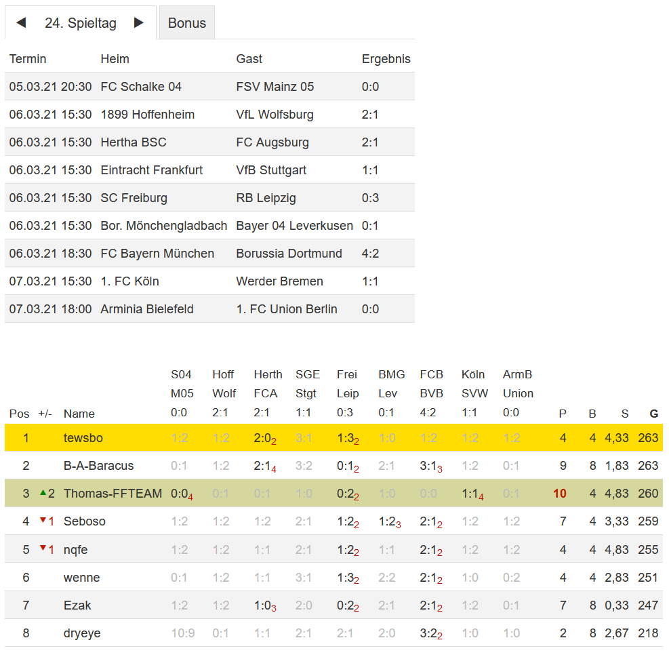Switch to the Bonus tab
The height and width of the screenshot is (657, 669).
coord(186,23)
